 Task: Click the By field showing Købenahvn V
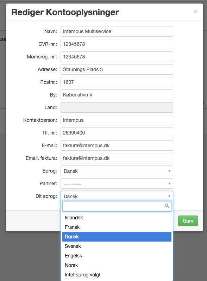point(117,95)
